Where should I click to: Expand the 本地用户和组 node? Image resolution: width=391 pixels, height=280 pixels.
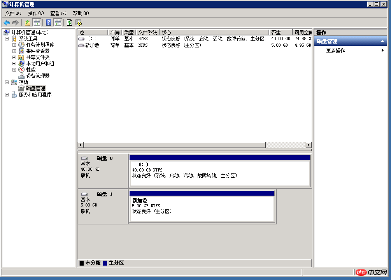click(14, 63)
